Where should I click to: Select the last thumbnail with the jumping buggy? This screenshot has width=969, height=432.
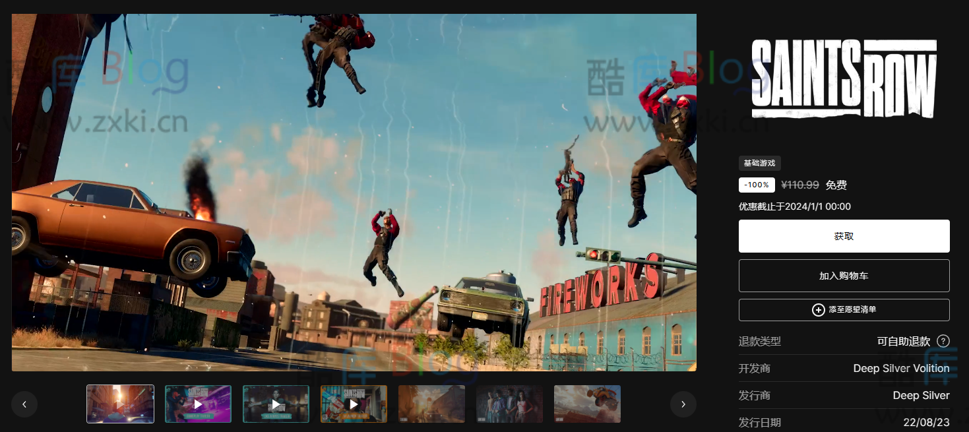(587, 404)
